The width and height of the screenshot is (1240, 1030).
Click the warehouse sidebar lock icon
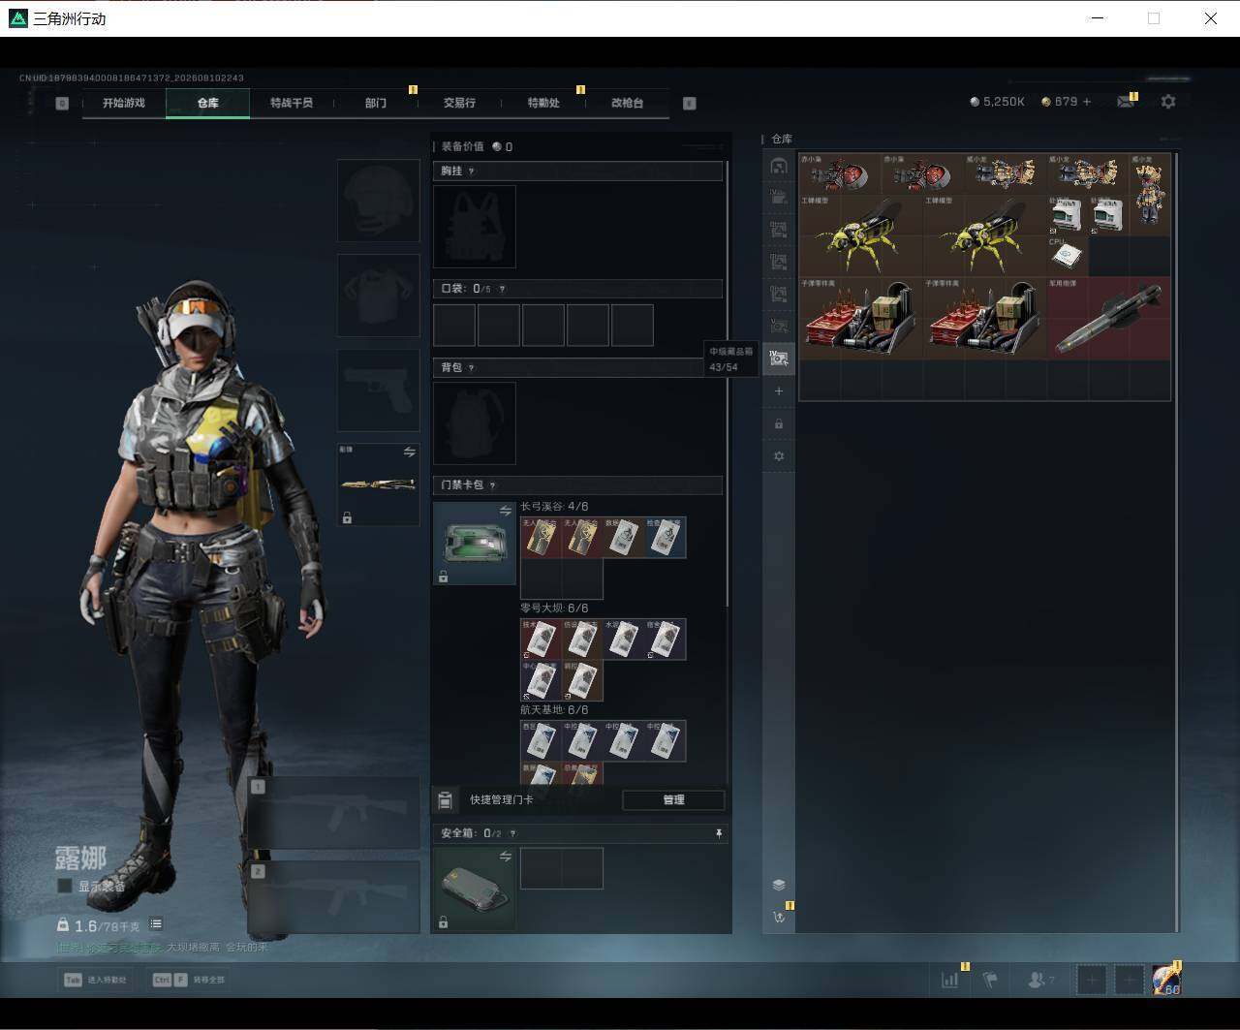779,423
